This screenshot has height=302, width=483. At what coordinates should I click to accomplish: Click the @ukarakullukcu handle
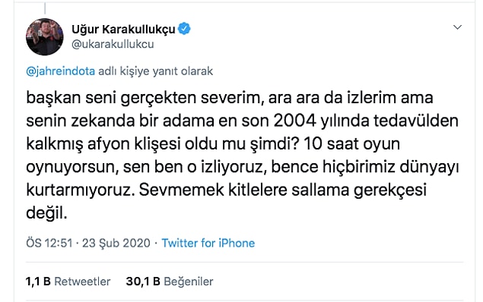(113, 44)
